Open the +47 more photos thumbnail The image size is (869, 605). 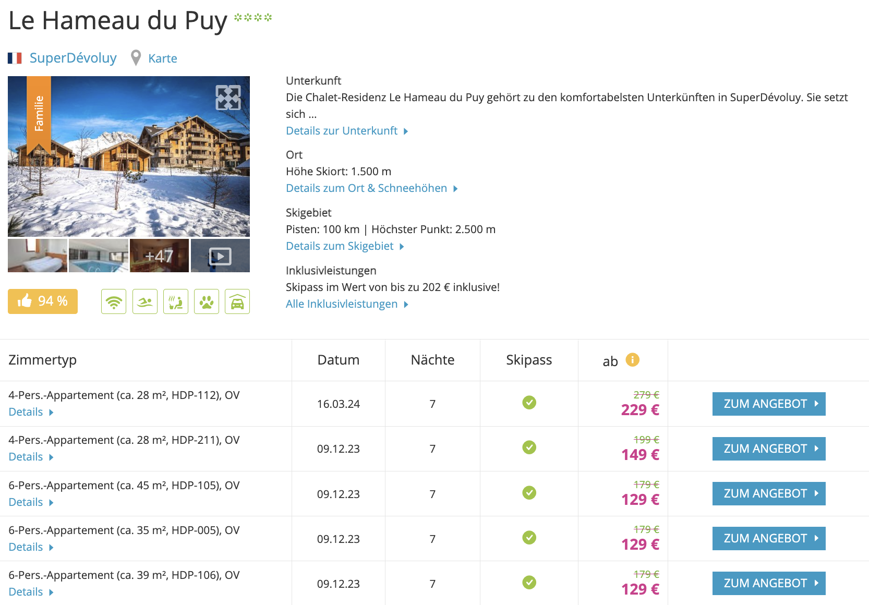pos(159,256)
